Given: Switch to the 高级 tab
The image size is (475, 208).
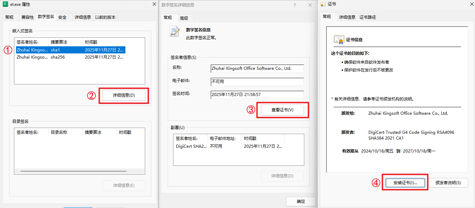Looking at the screenshot, I should pyautogui.click(x=184, y=18).
